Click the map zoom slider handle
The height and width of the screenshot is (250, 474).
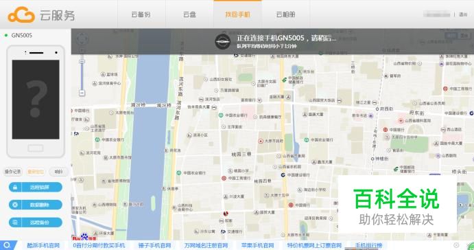82,61
